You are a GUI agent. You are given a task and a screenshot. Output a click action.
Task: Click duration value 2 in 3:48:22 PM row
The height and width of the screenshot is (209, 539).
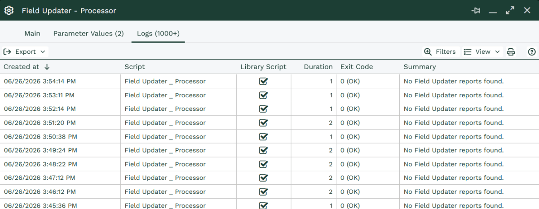(x=331, y=164)
